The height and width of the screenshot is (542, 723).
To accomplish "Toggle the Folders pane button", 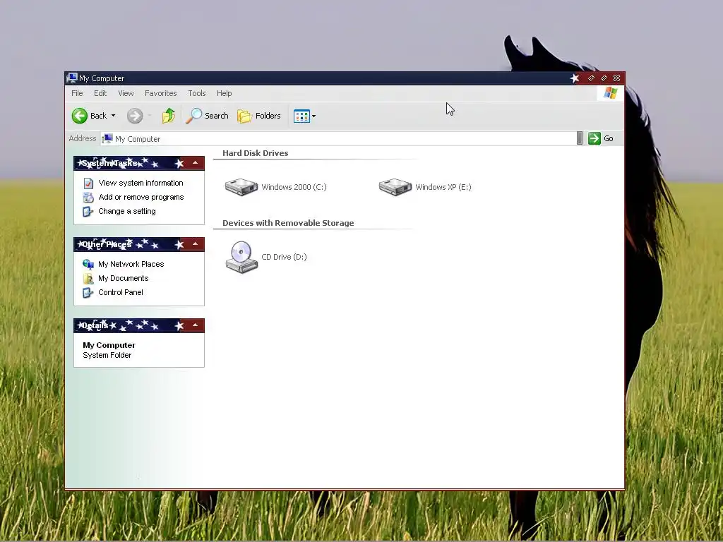I will 259,116.
